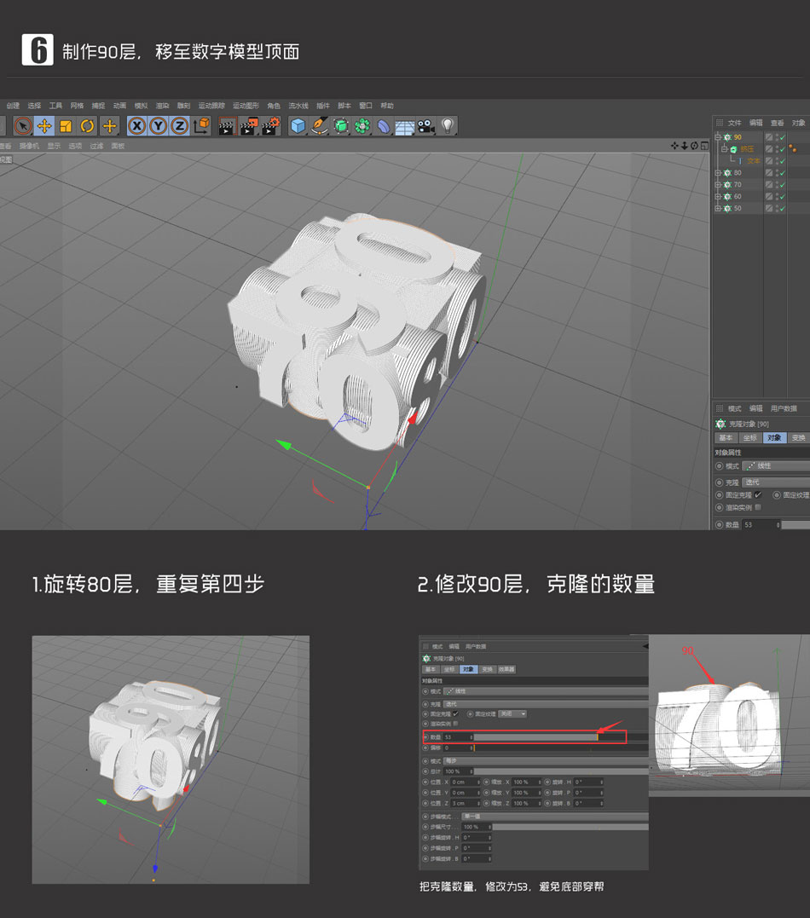Click 数量 53 field in main attribute panel

tap(761, 524)
